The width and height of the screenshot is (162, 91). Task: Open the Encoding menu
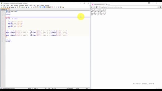point(16,5)
